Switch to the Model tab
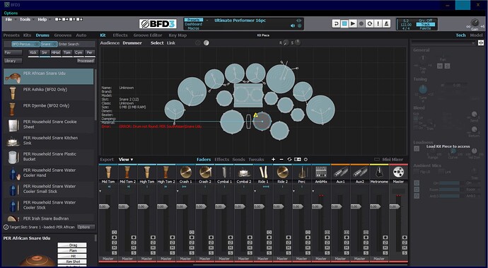Image resolution: width=488 pixels, height=268 pixels. [476, 35]
